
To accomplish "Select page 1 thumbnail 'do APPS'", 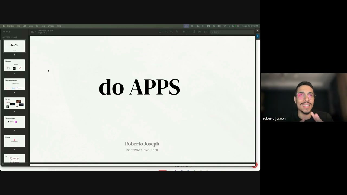I will (x=14, y=46).
